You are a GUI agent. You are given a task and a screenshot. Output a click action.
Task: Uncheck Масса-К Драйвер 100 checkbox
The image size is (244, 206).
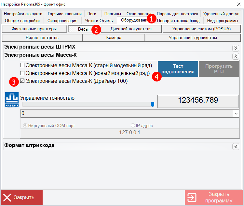click(x=22, y=81)
